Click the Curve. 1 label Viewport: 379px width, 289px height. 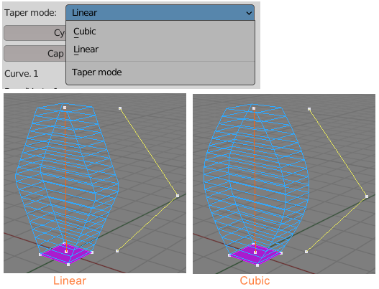pos(22,74)
